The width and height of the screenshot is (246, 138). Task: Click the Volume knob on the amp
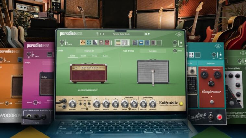coord(72,104)
